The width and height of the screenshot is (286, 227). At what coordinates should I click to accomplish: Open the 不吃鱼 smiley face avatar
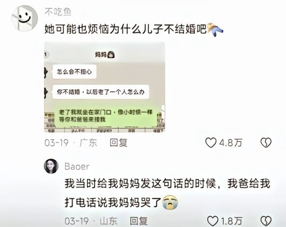click(24, 18)
